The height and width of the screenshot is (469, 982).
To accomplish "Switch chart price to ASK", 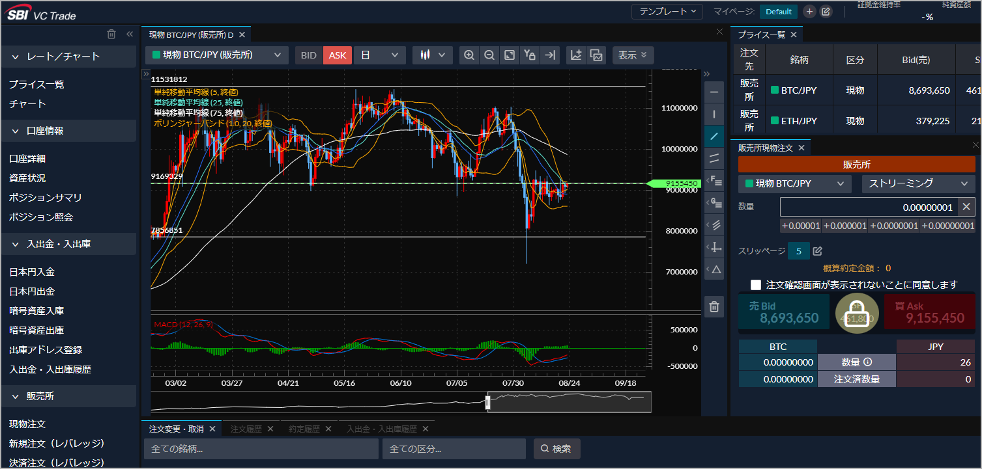I will tap(338, 55).
